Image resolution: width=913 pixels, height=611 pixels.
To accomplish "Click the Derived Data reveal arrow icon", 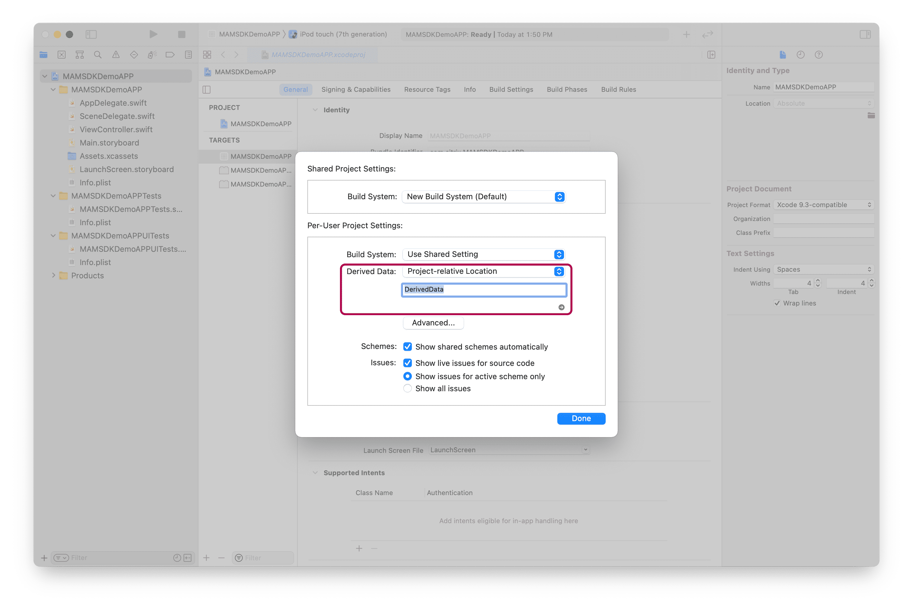I will coord(561,307).
